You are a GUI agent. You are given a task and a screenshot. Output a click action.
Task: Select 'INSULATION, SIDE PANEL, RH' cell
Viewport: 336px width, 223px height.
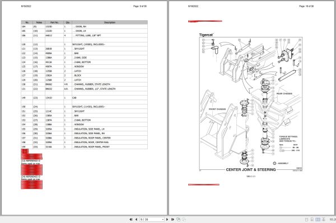(110, 134)
